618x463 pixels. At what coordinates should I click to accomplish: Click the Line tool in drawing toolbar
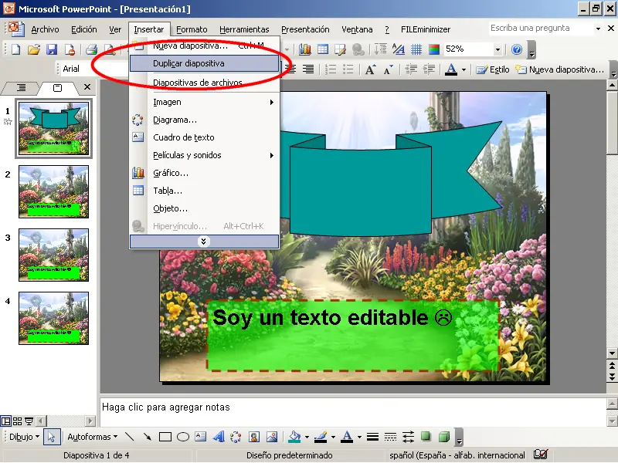(130, 437)
